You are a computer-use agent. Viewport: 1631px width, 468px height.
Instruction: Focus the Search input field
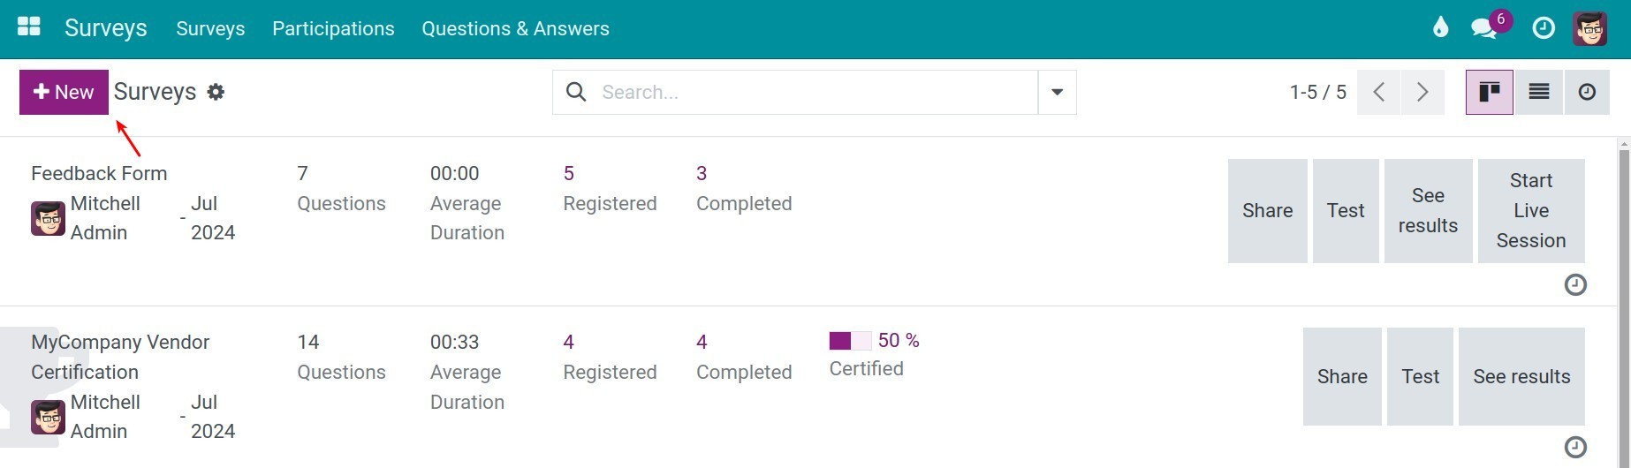pos(813,92)
